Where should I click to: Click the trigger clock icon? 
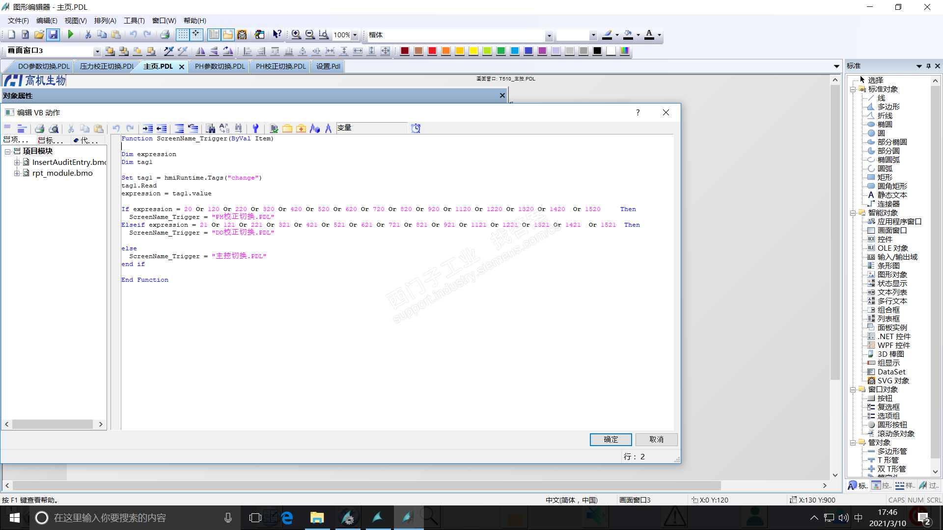[416, 129]
